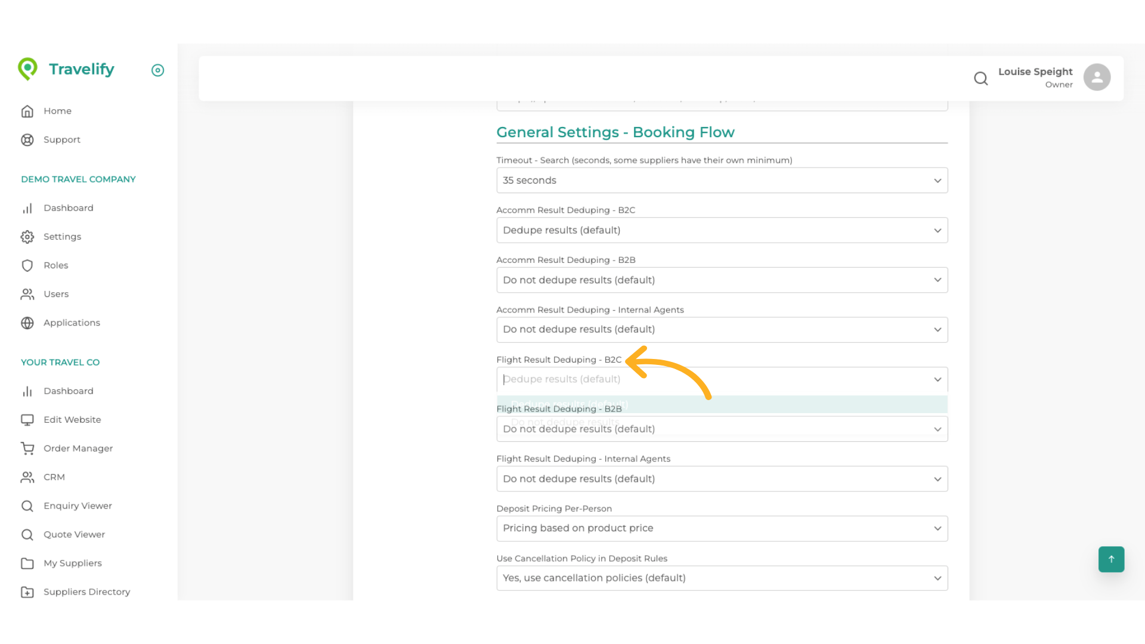The height and width of the screenshot is (644, 1145).
Task: Click the scroll-to-top arrow button
Action: click(1110, 559)
